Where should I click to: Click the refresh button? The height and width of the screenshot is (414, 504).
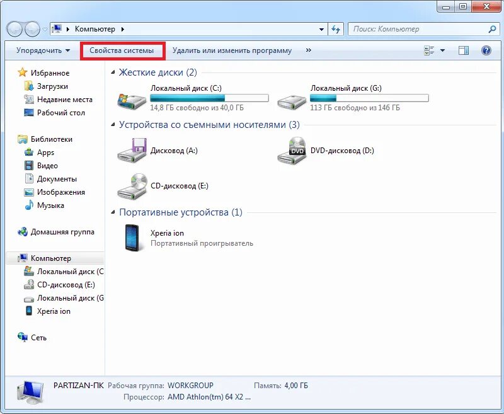[x=336, y=29]
